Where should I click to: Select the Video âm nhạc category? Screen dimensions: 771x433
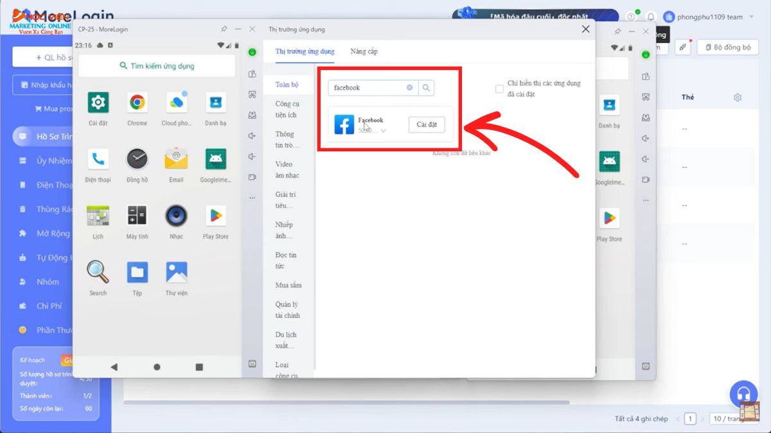[287, 169]
